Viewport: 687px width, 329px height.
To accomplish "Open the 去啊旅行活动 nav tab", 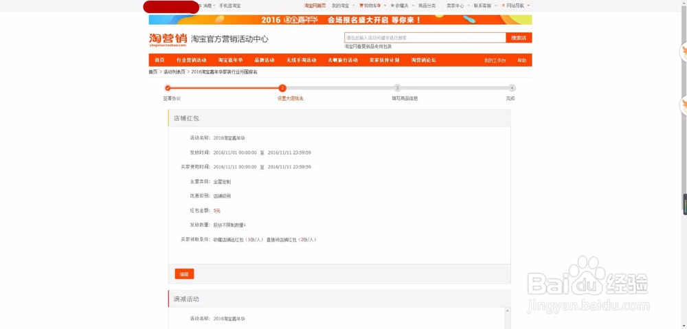I will tap(343, 60).
